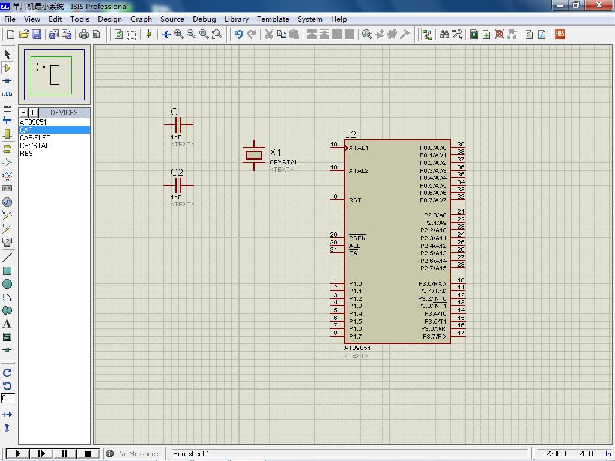Click the Zoom In magnifier icon
Screen dimensions: 615x461
(x=178, y=34)
